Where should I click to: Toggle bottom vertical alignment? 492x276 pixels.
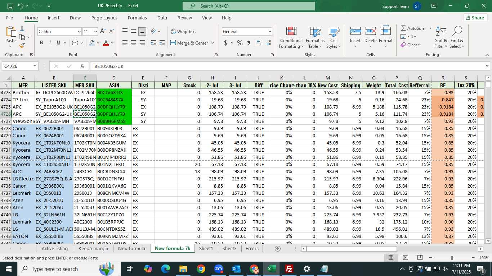point(142,31)
